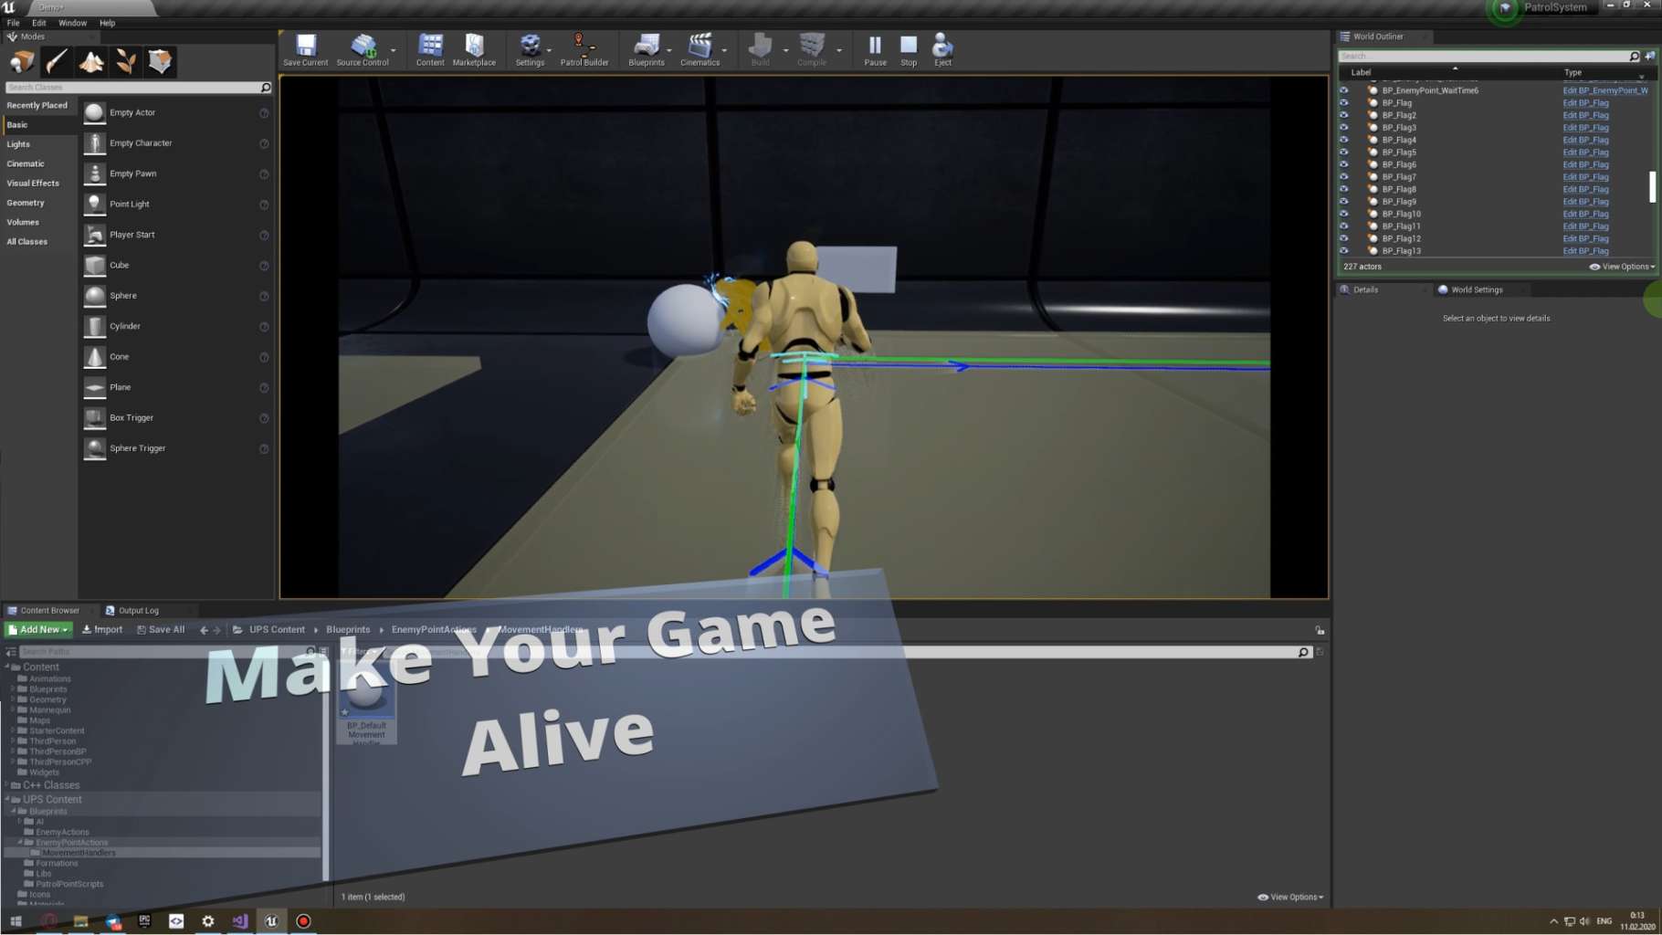The width and height of the screenshot is (1662, 935).
Task: Toggle the sources panel icon beside Search Paths
Action: (11, 652)
